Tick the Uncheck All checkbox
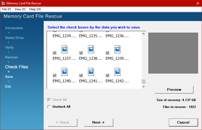The width and height of the screenshot is (202, 130). coord(49,107)
